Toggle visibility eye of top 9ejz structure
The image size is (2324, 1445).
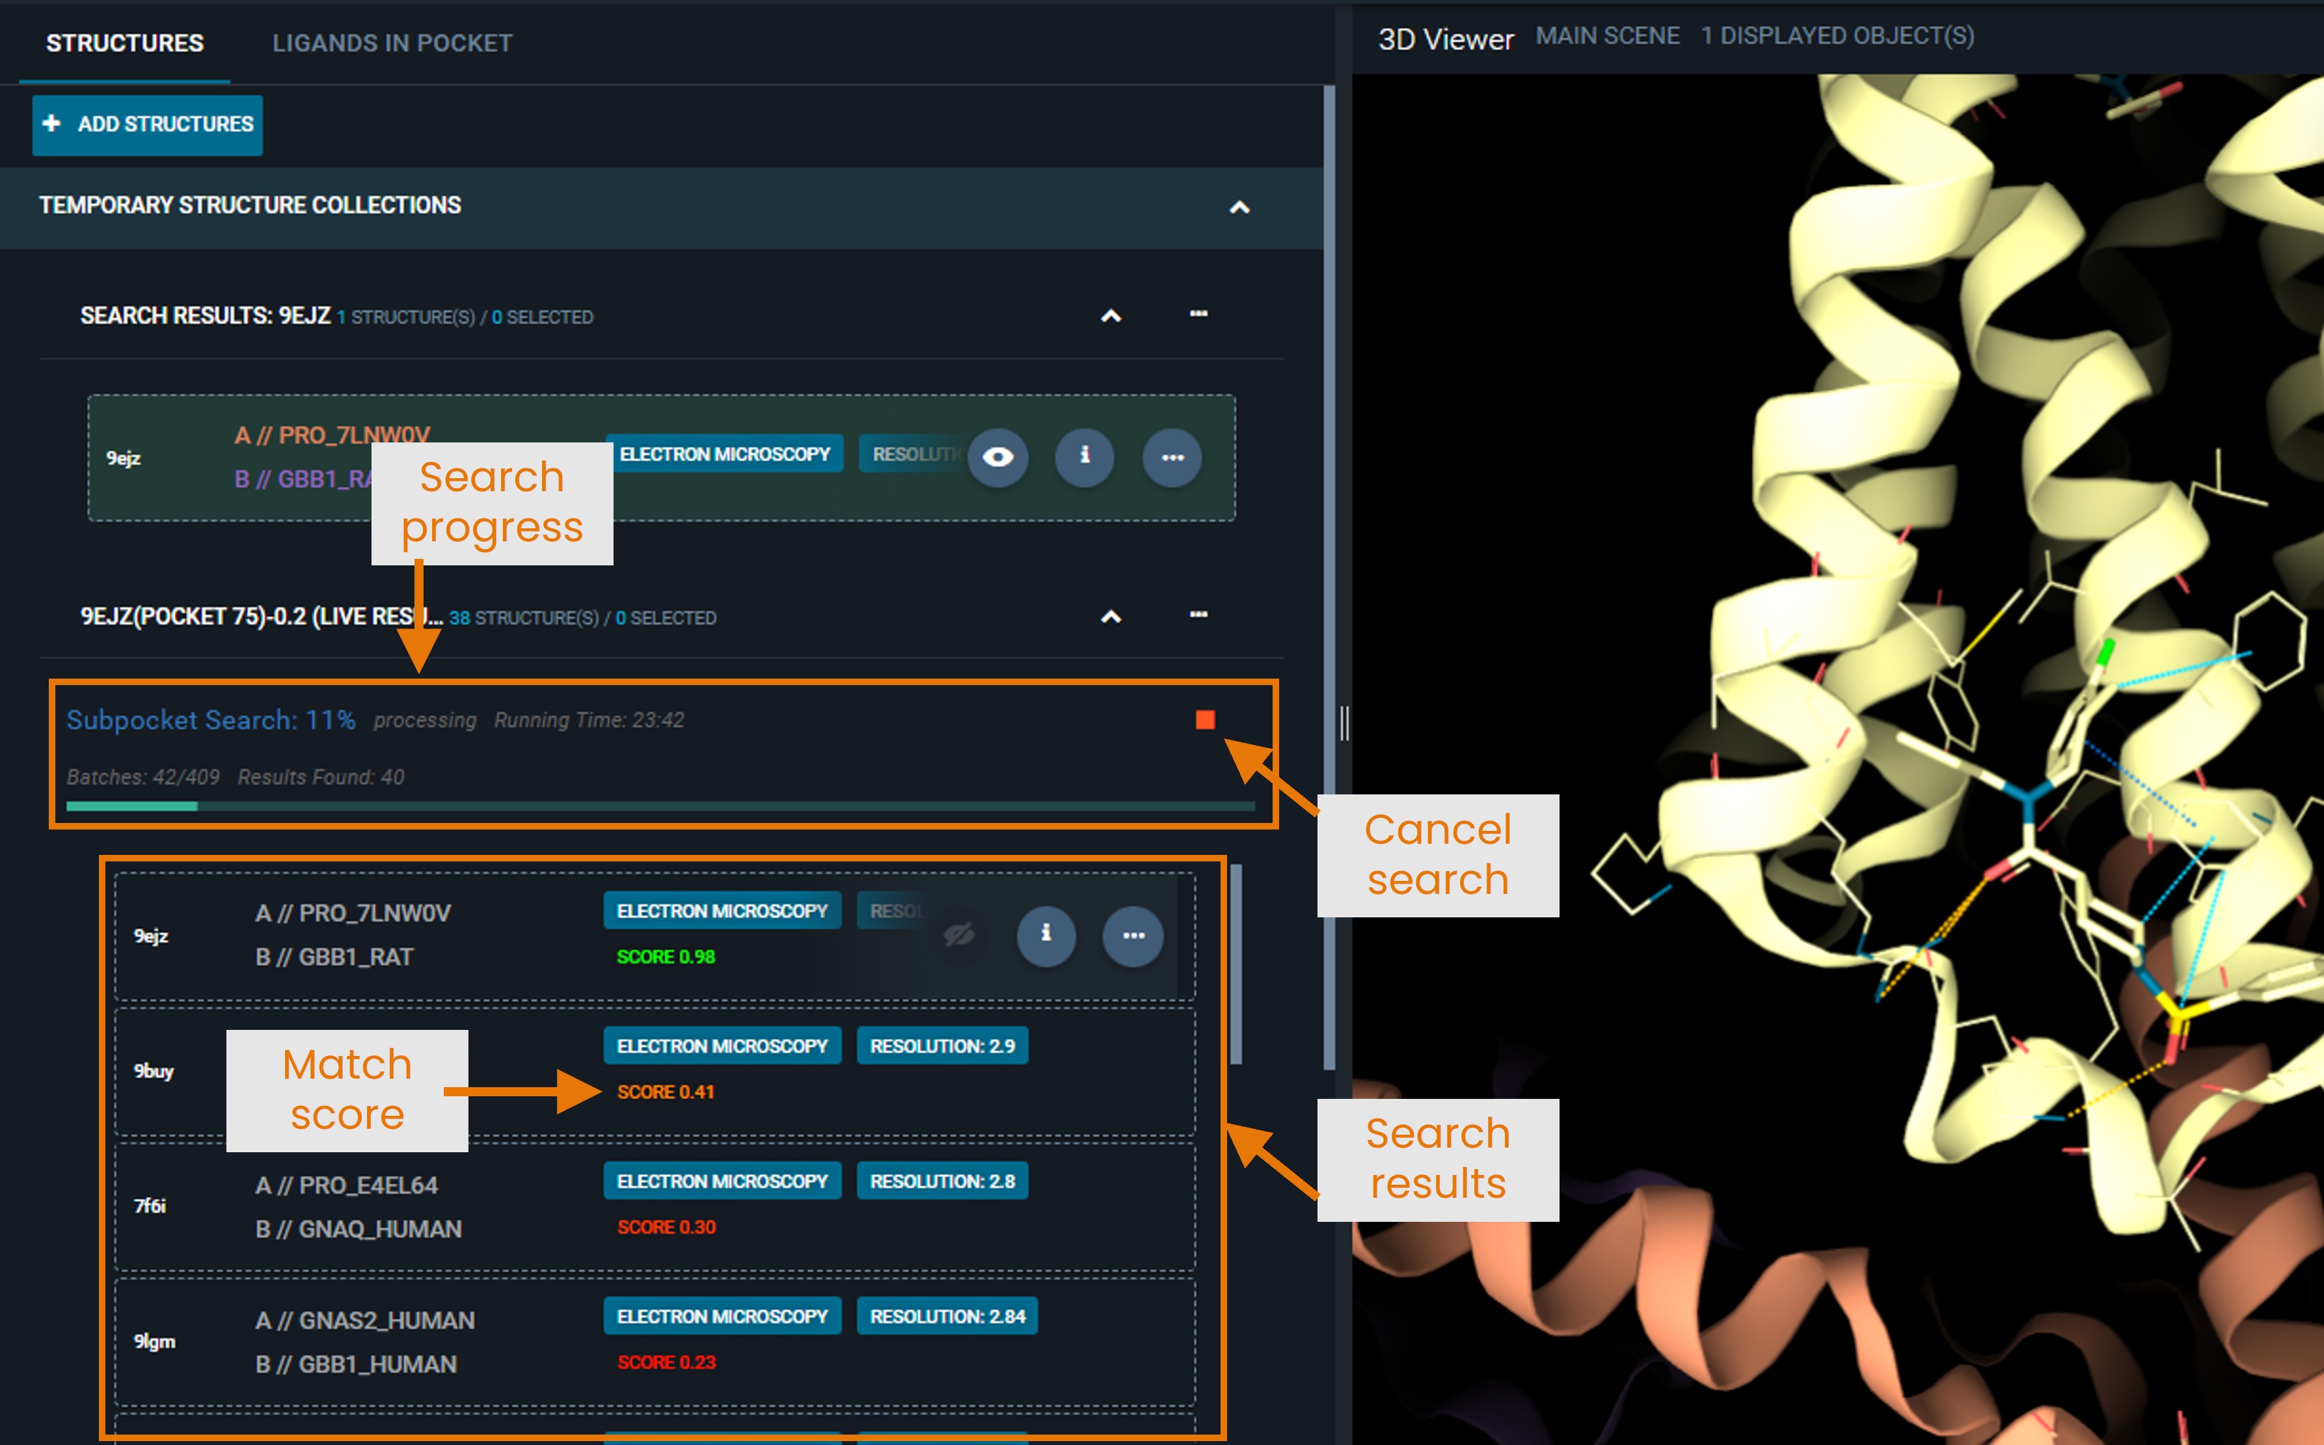(997, 457)
